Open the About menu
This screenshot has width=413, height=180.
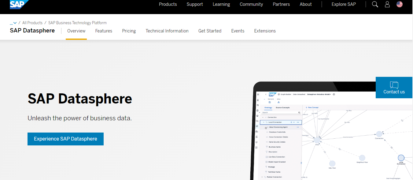point(306,4)
